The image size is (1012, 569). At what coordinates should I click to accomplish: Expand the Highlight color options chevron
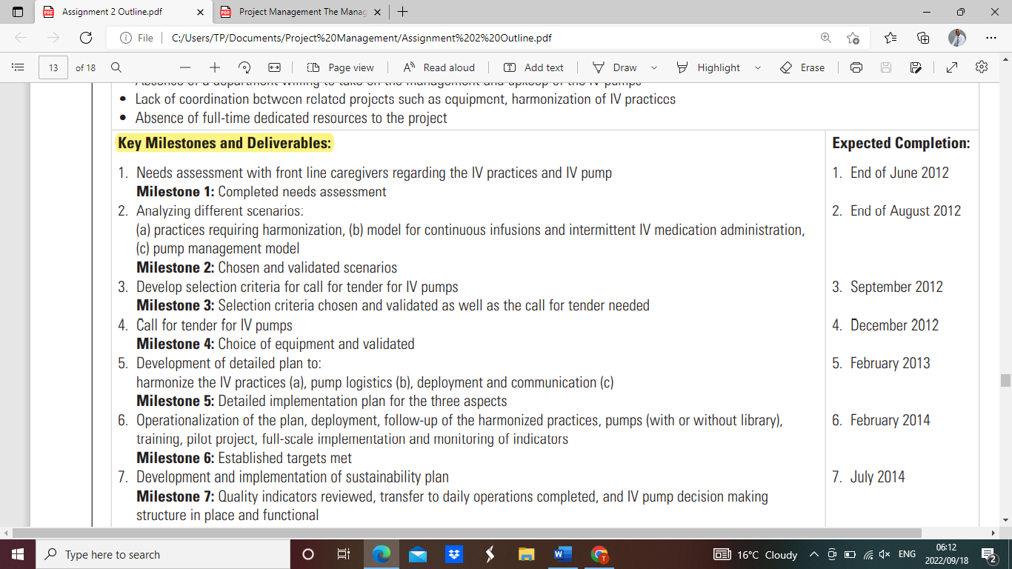coord(757,67)
